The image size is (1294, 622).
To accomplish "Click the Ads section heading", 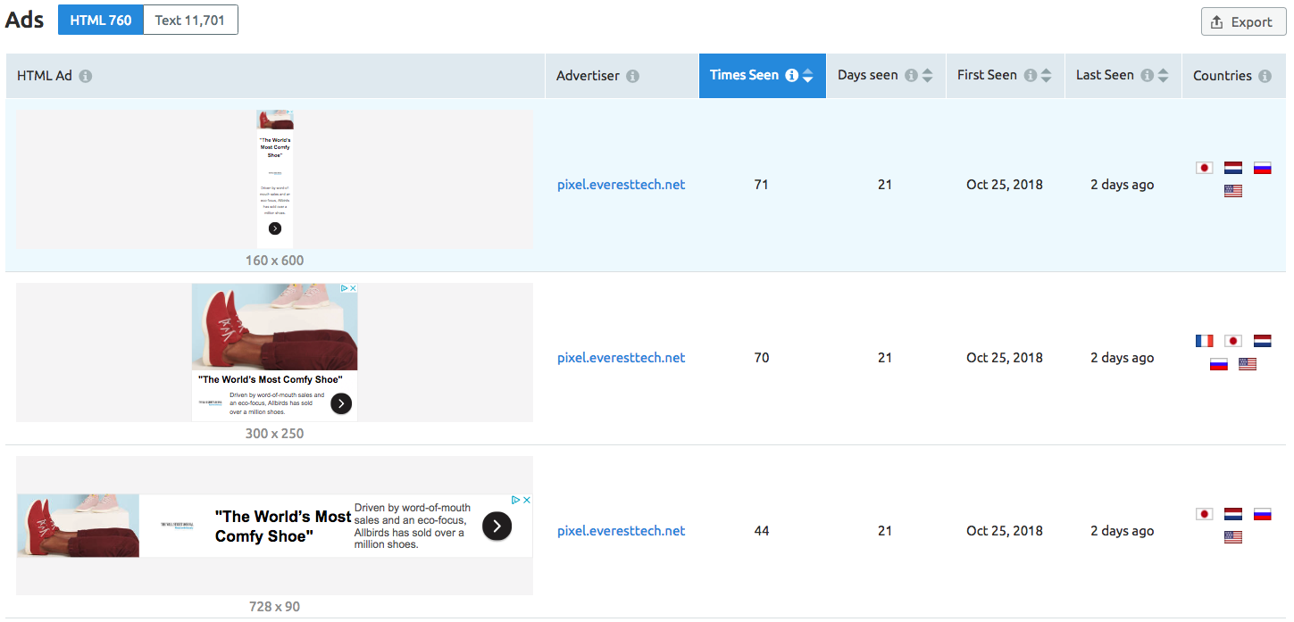I will pos(25,20).
